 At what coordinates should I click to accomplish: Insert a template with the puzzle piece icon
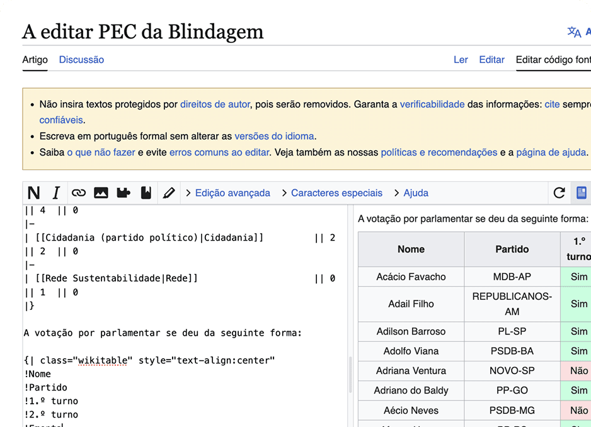click(x=123, y=193)
